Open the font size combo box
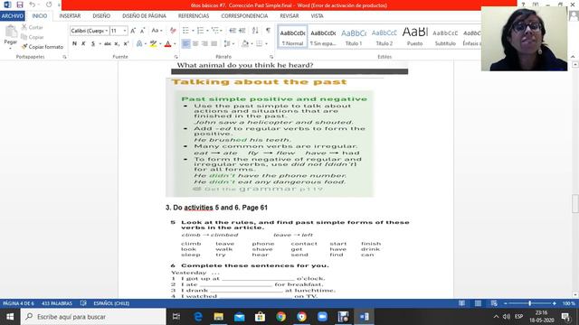The image size is (579, 325). click(x=119, y=31)
